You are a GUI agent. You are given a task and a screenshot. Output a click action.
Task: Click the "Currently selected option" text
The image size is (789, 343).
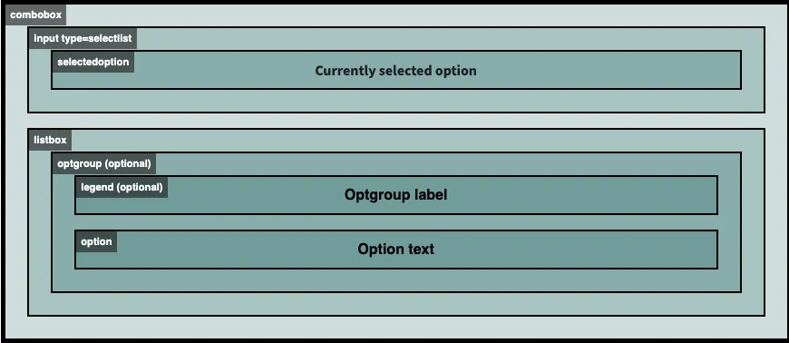point(395,71)
